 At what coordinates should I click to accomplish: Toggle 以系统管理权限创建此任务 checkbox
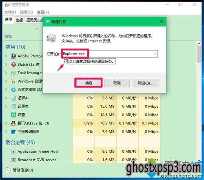tap(66, 61)
